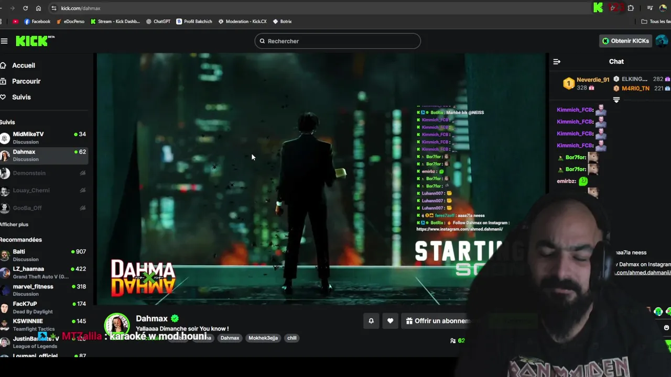Open M4RIO_TN third place gifter entry
Viewport: 671px width, 377px height.
coord(642,88)
